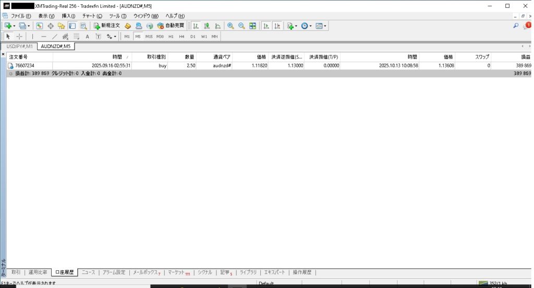Viewport: 534px width, 288px height.
Task: Toggle 自動売買 auto trading
Action: [x=170, y=26]
